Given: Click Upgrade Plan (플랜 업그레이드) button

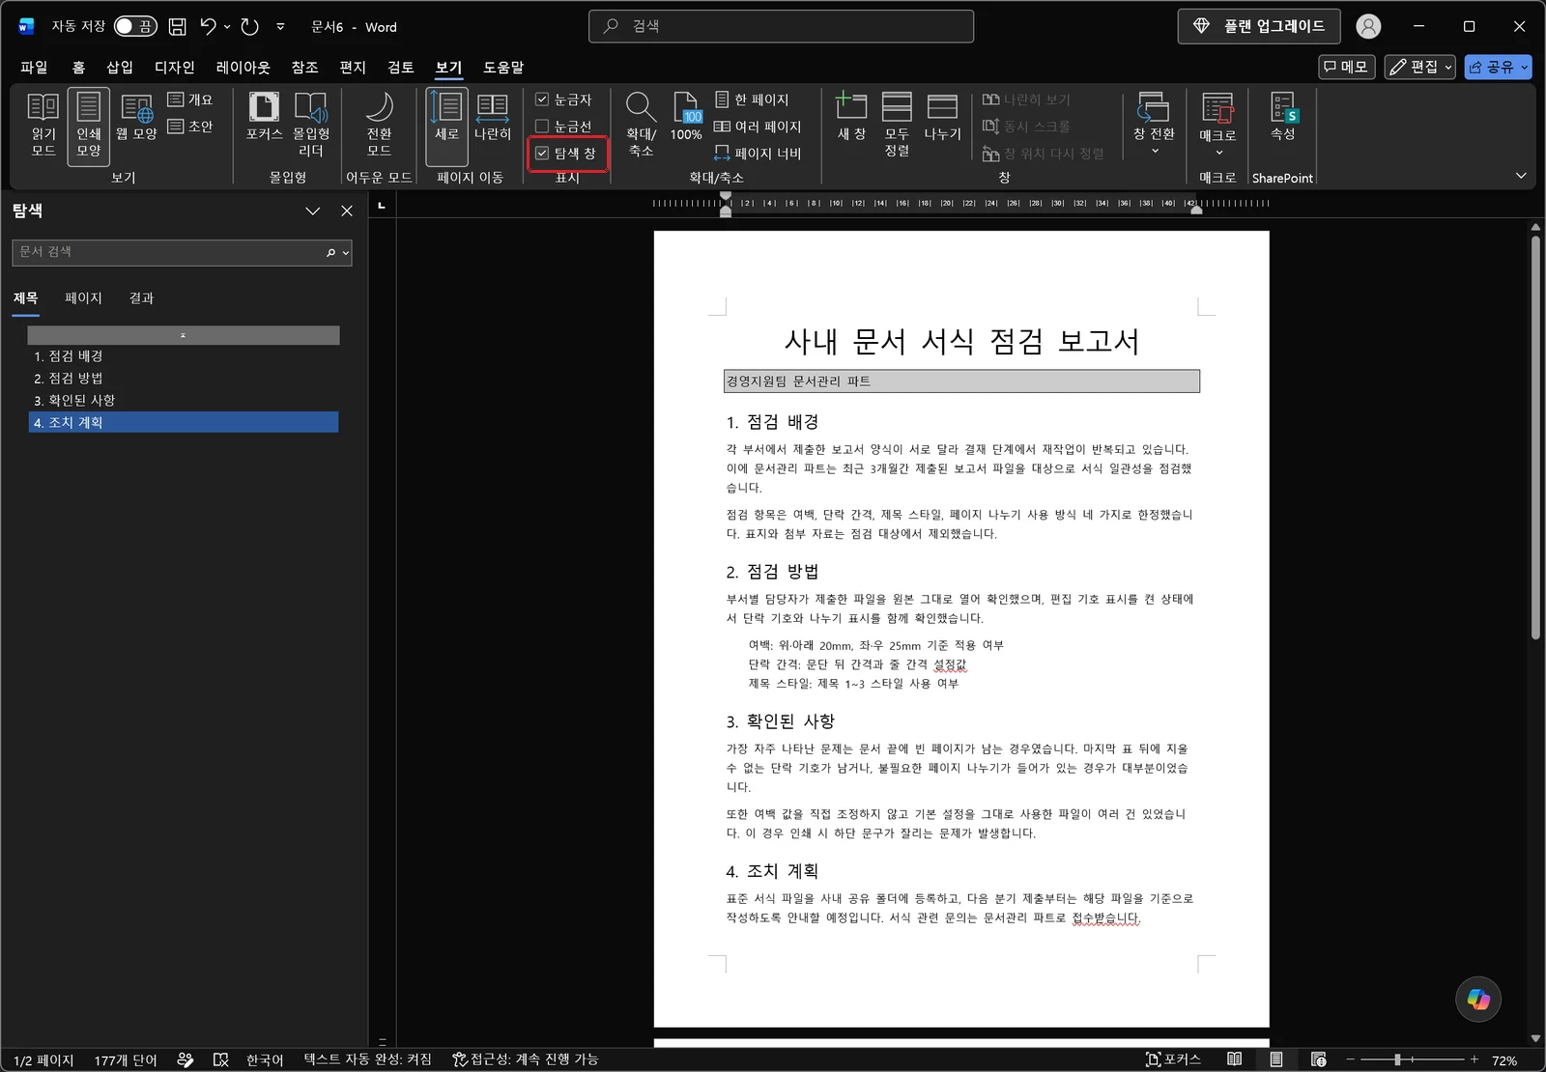Looking at the screenshot, I should tap(1259, 26).
